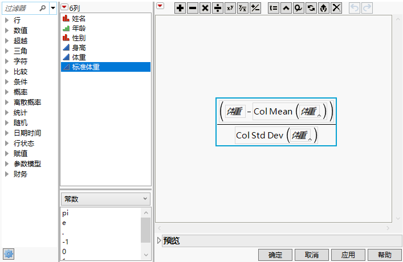The height and width of the screenshot is (262, 403).
Task: Click the constants list scroll down arrow
Action: (x=146, y=255)
